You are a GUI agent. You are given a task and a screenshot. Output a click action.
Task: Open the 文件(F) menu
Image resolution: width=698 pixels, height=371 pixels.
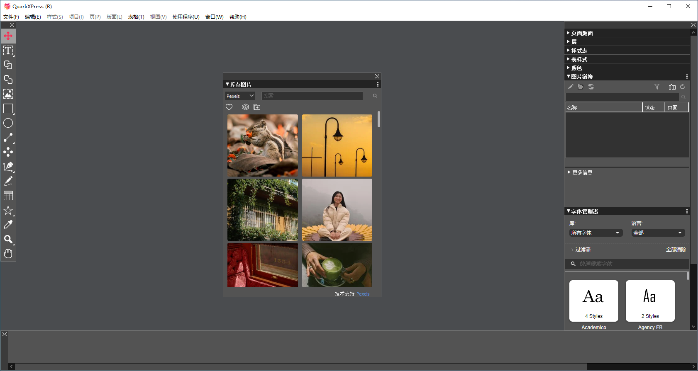[11, 17]
